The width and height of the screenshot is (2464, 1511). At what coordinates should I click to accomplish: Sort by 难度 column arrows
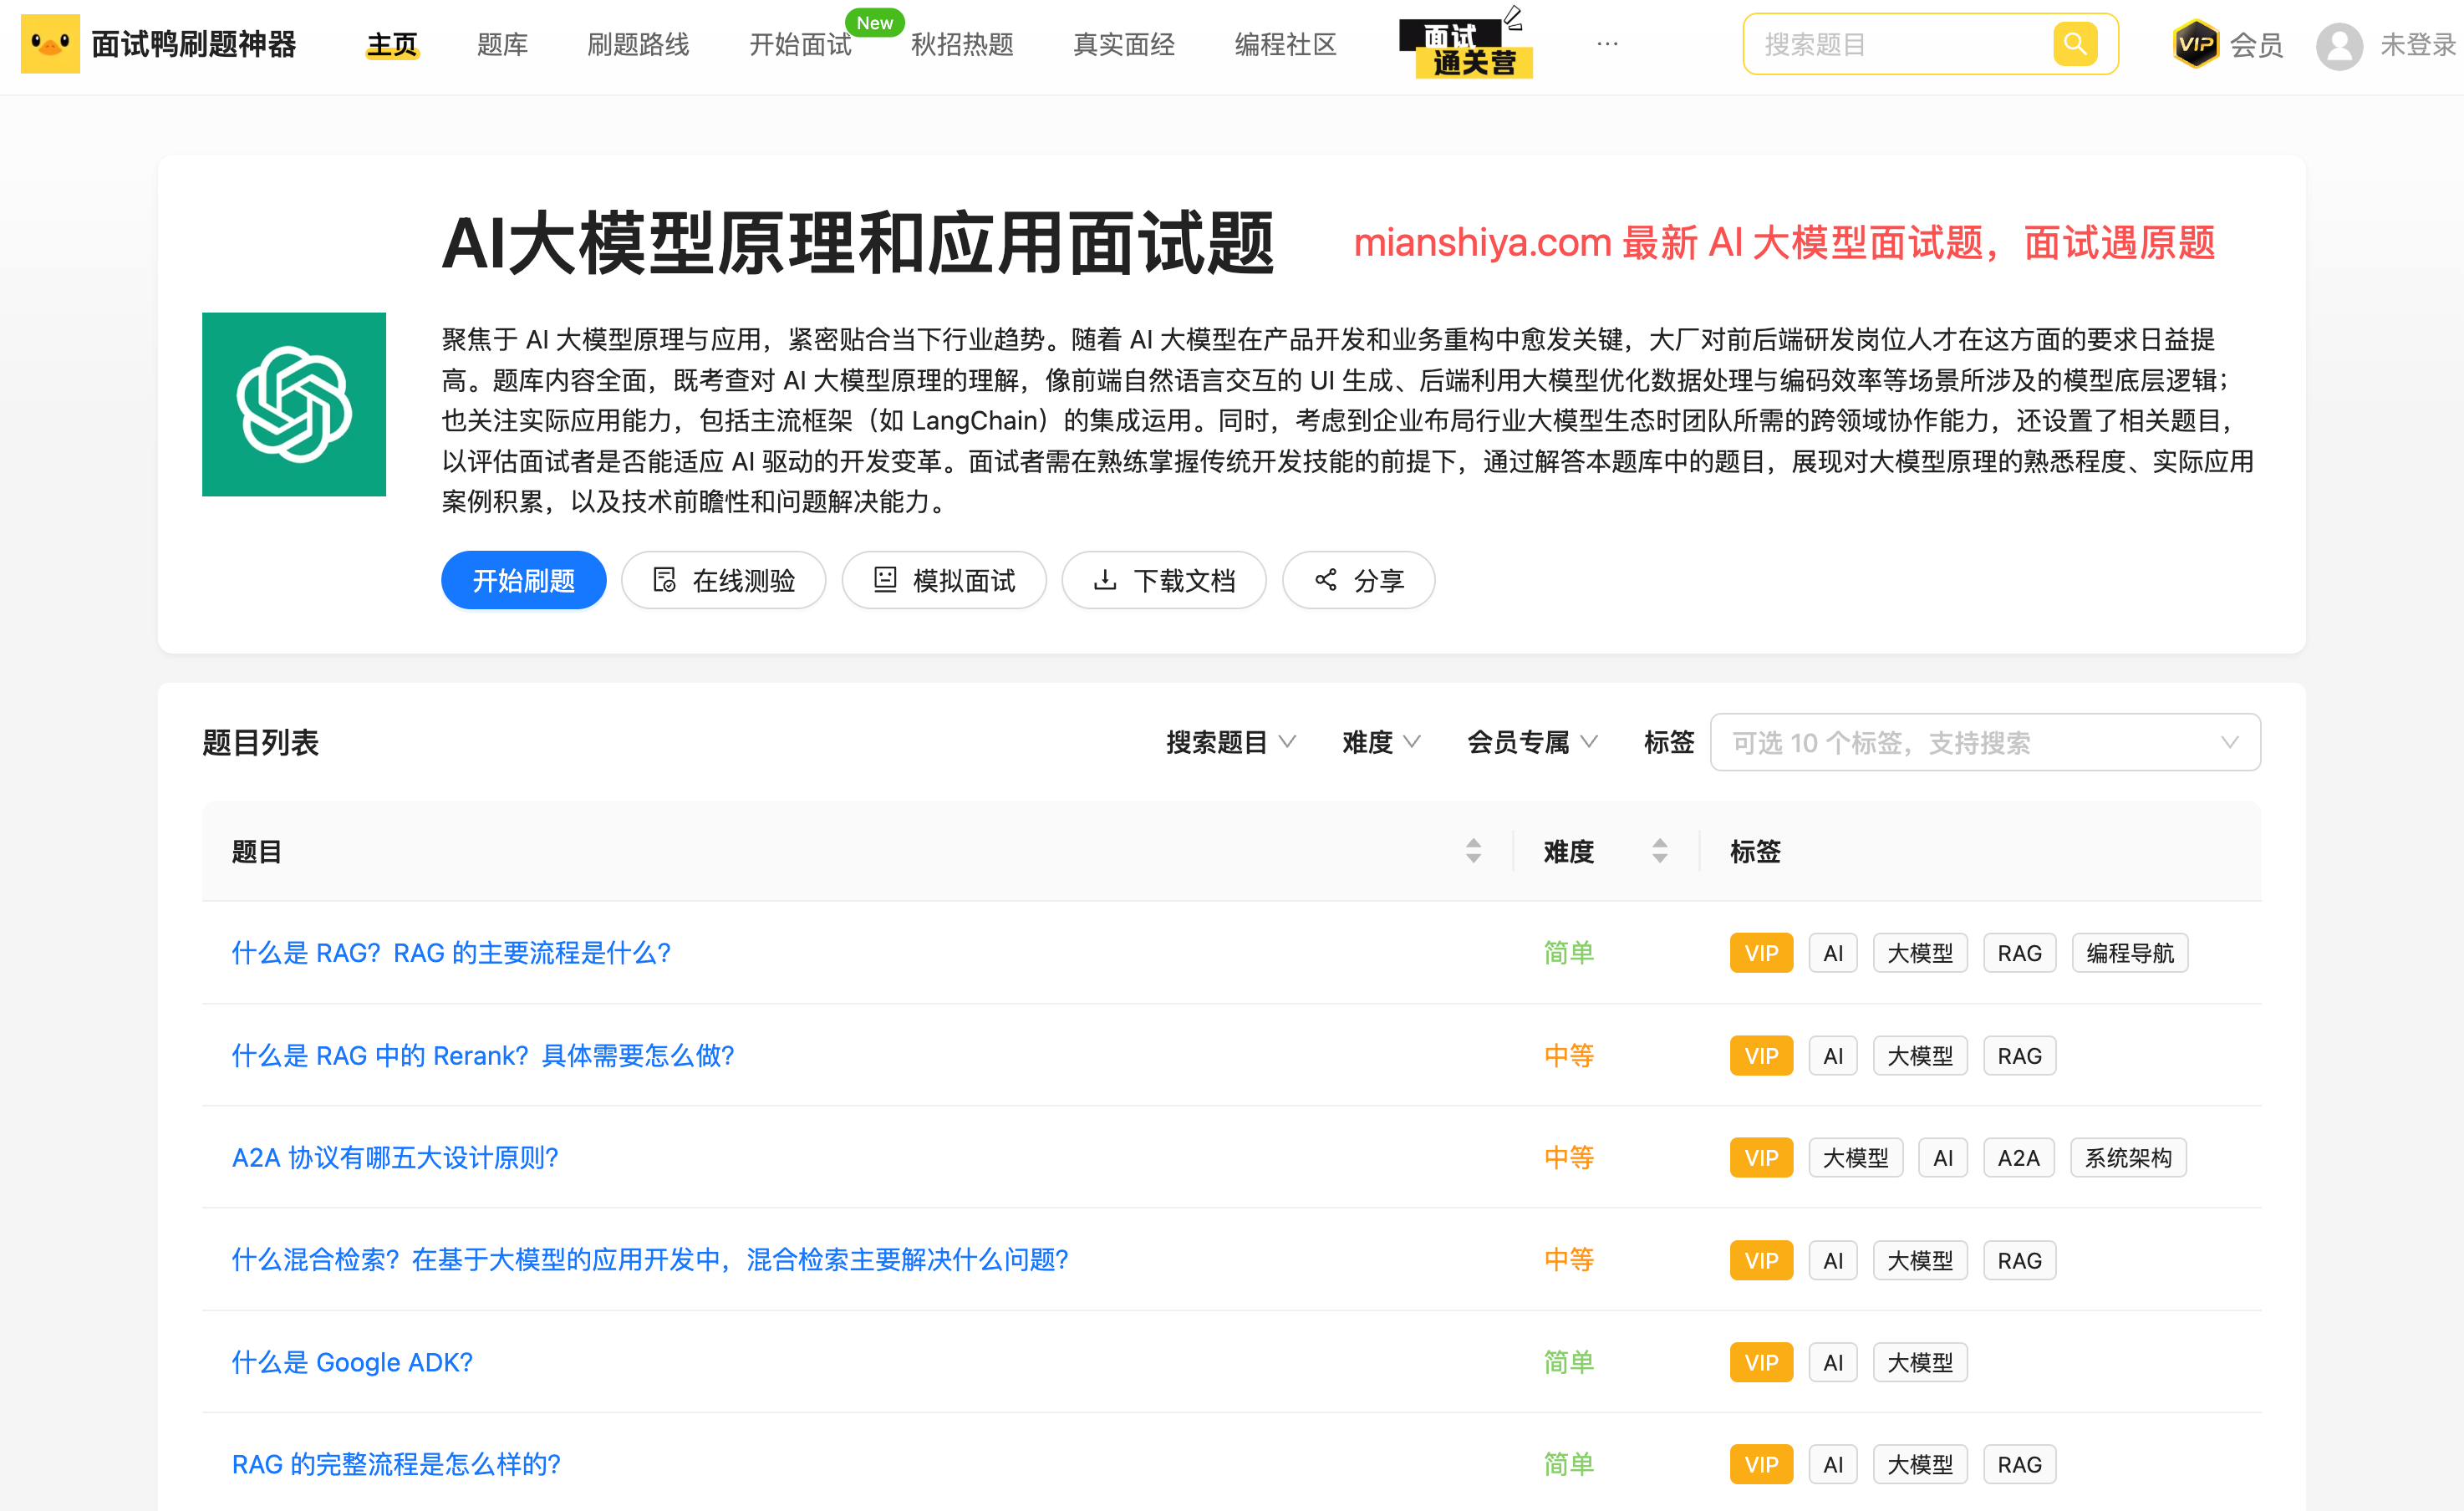(x=1660, y=851)
